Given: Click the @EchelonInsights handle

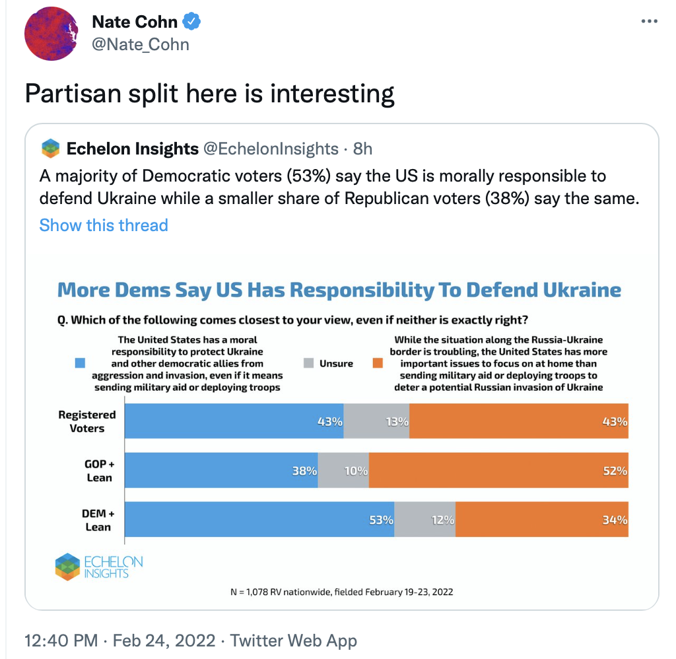Looking at the screenshot, I should coord(271,149).
